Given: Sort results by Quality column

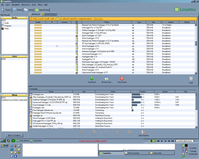Looking at the screenshot, I should point(38,22).
